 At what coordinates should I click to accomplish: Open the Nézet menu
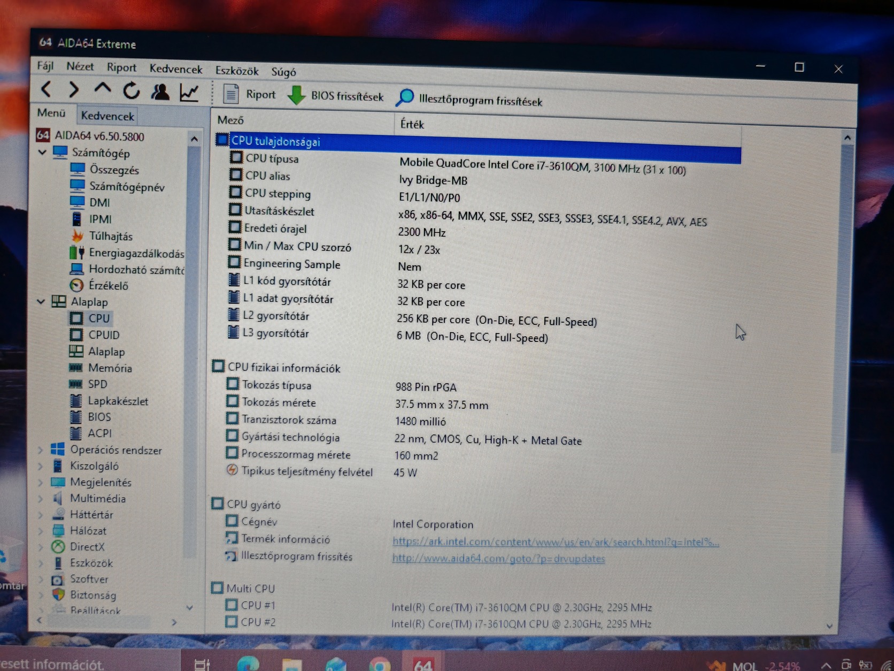point(80,66)
